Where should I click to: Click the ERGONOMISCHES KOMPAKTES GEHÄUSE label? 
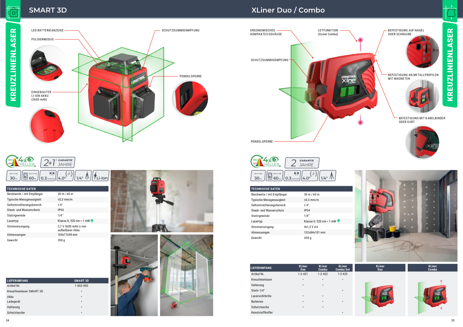click(266, 32)
